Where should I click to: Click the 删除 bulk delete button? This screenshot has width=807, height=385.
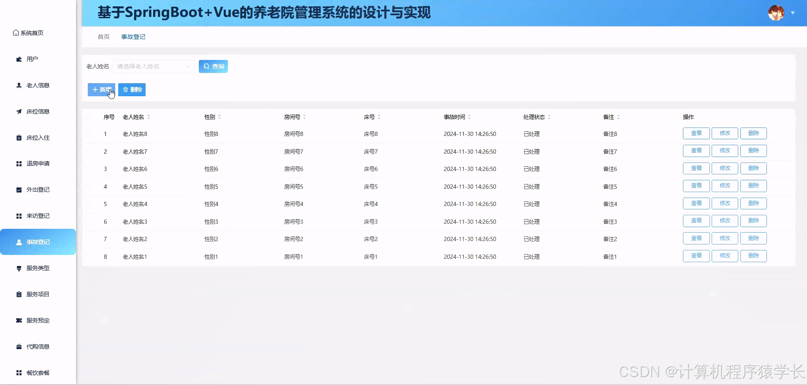[x=132, y=89]
